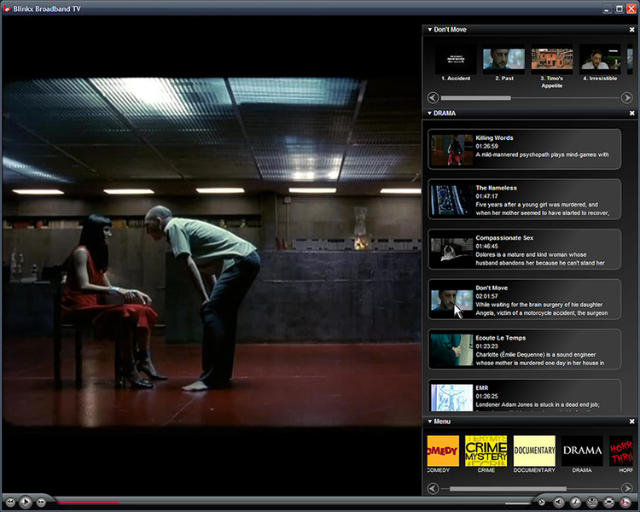Click the video playback area

coord(212,253)
